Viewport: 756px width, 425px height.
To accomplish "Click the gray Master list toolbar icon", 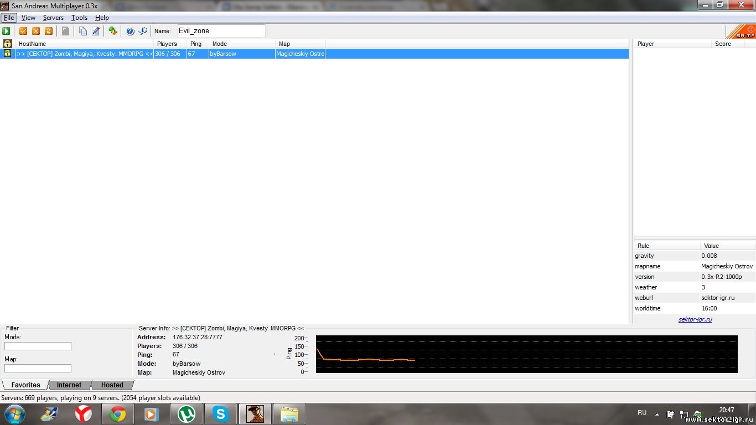I will [65, 31].
